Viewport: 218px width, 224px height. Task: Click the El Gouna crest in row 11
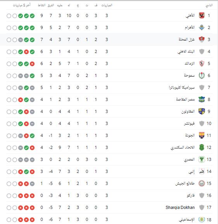coord(202,135)
